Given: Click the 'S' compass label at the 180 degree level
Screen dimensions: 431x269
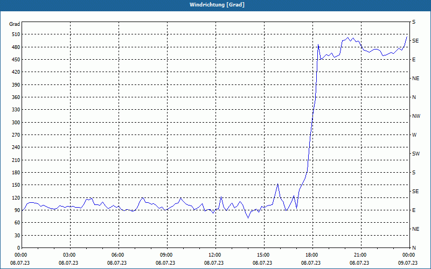Looking at the screenshot, I should click(x=414, y=173).
